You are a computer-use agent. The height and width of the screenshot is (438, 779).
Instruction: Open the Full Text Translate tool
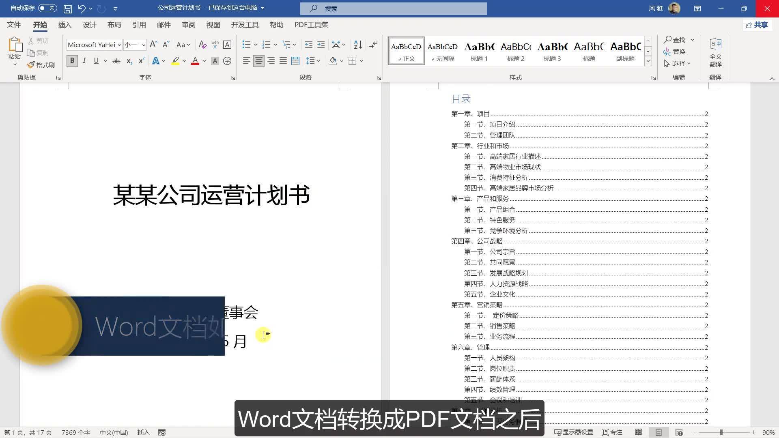[x=715, y=53]
